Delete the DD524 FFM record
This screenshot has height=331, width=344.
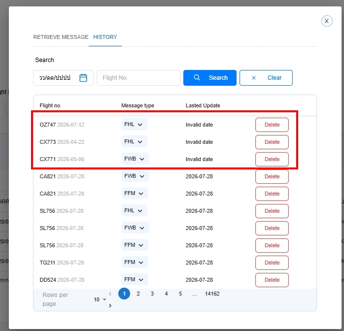coord(272,280)
